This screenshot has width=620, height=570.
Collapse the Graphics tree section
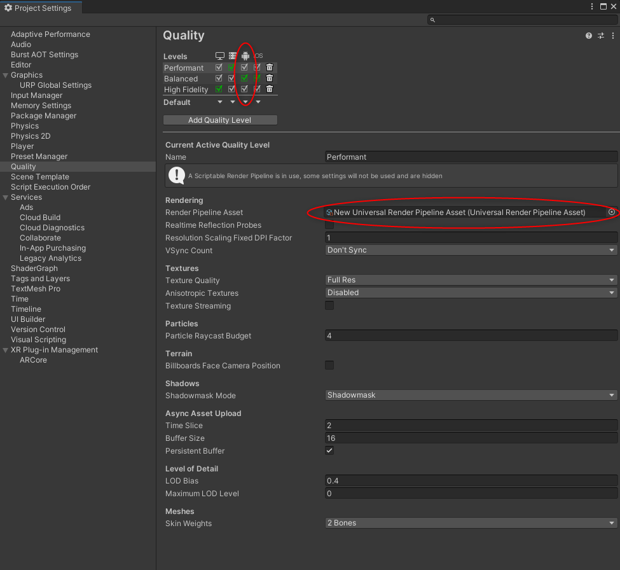coord(6,75)
